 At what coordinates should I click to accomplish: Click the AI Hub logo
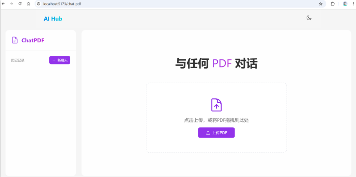(x=53, y=19)
